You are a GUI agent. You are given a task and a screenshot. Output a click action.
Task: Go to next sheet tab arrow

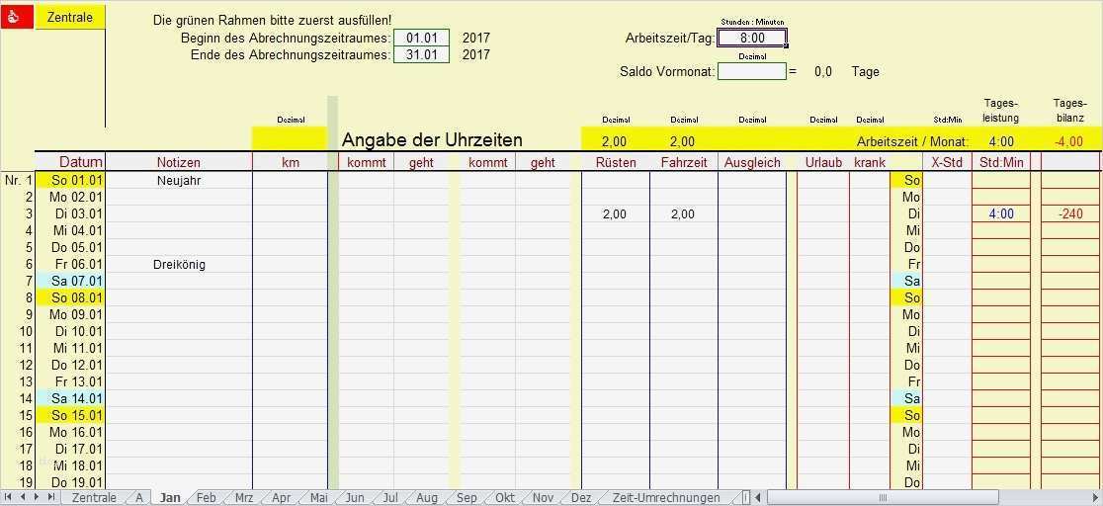coord(37,497)
